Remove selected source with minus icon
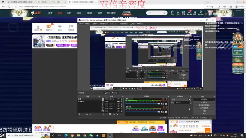 106,114
